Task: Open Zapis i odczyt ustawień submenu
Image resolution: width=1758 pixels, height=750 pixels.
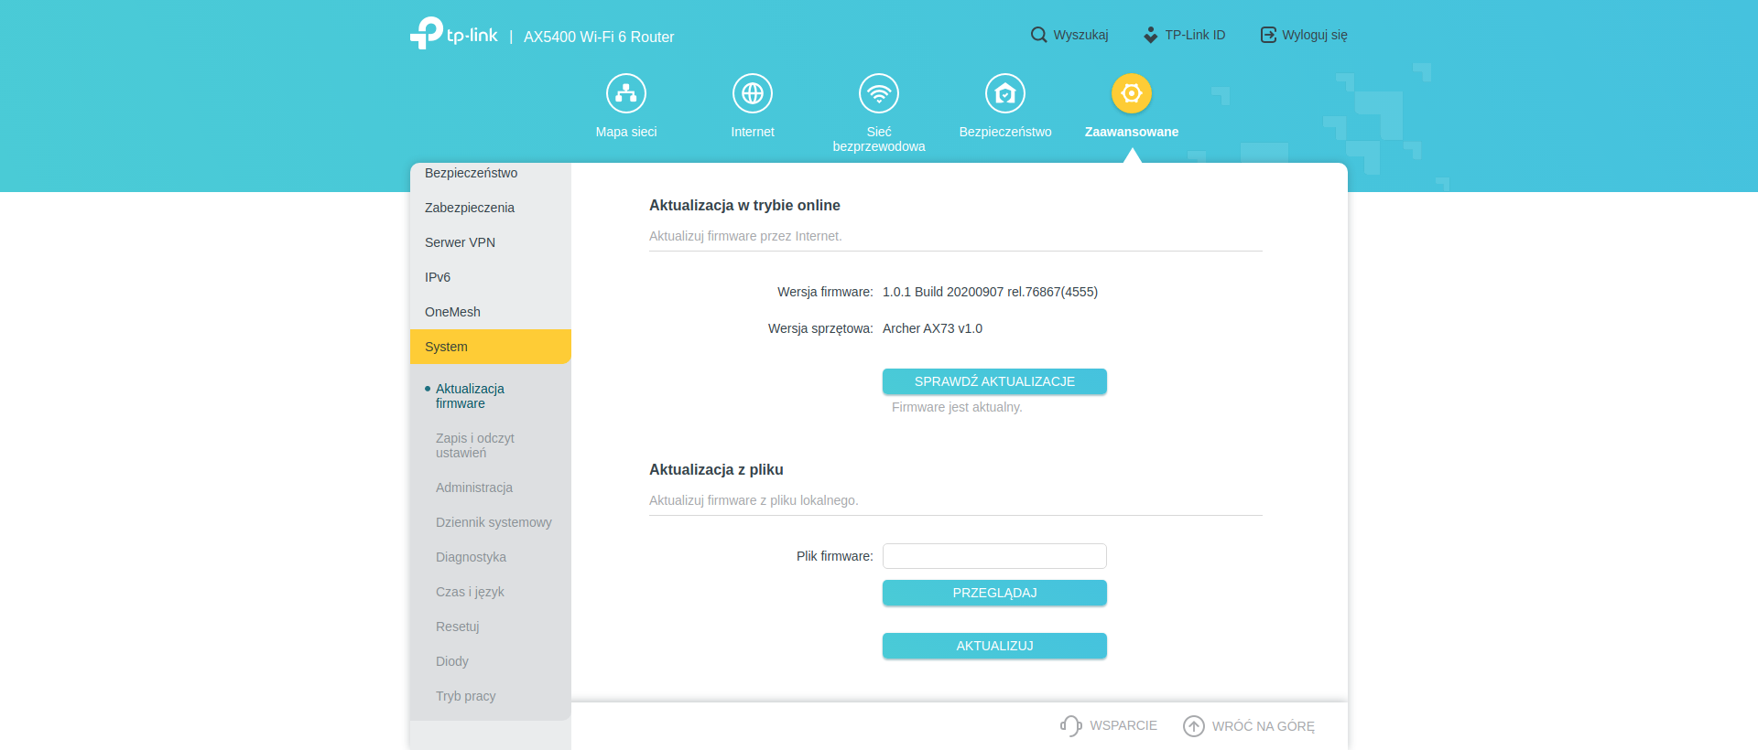Action: point(475,445)
